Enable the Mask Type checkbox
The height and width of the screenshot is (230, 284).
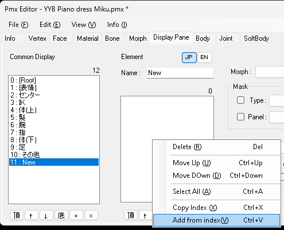(240, 100)
